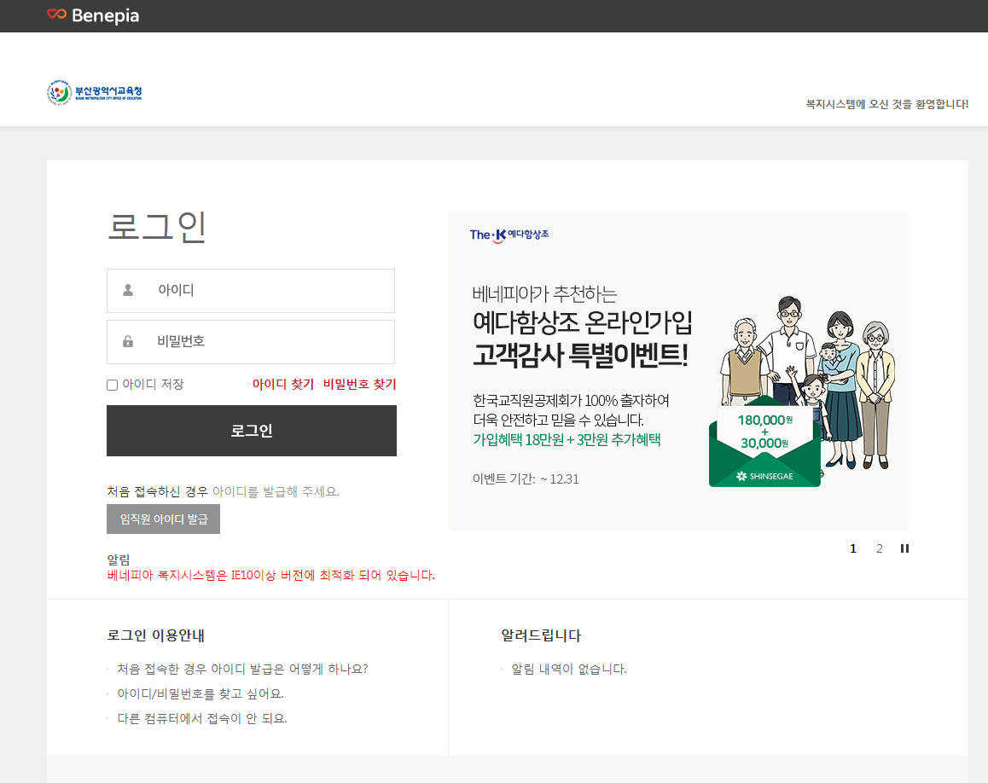The image size is (988, 783).
Task: Open the 아이디 찾기 link
Action: tap(282, 384)
